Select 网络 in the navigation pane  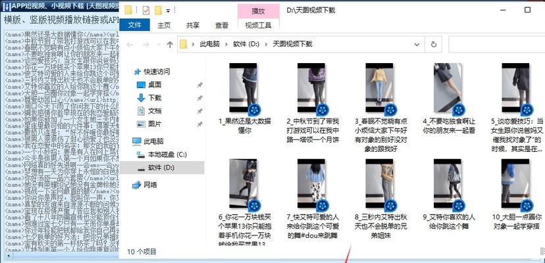coord(150,185)
